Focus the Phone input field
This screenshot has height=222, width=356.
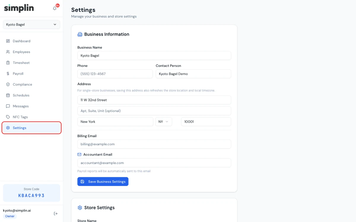click(x=115, y=74)
